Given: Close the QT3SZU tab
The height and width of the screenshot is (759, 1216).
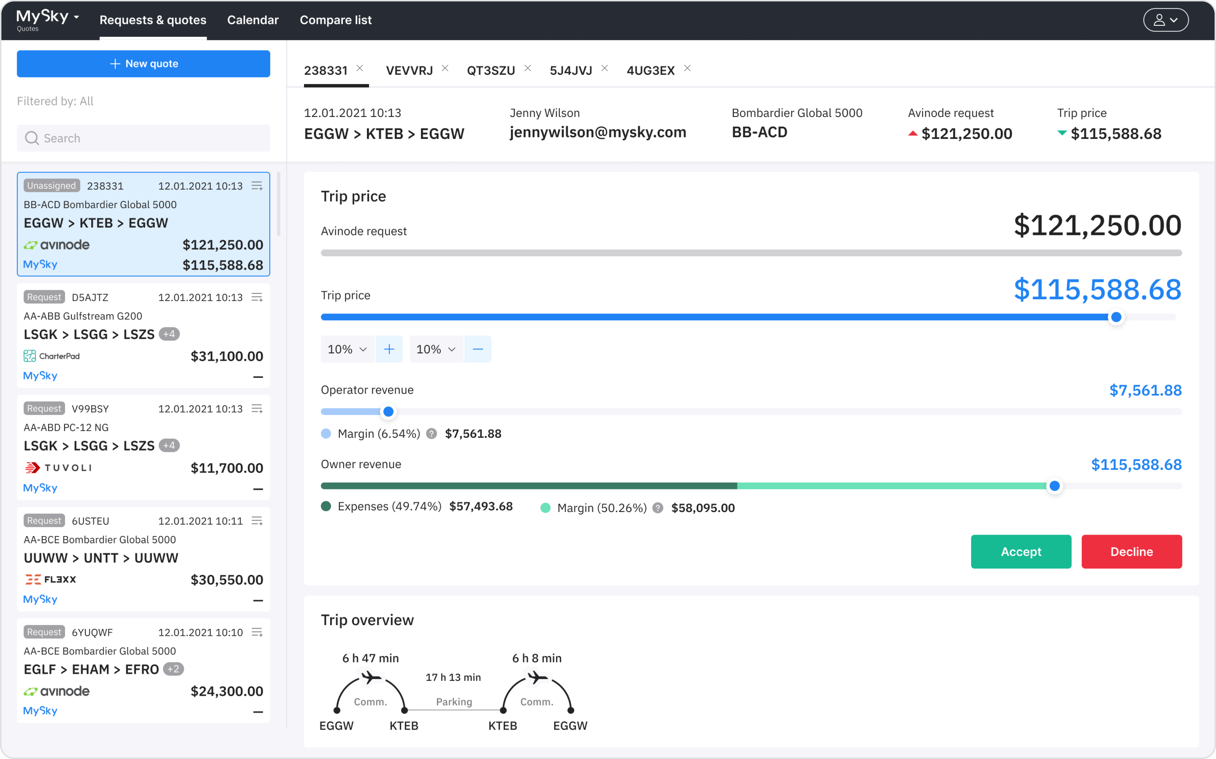Looking at the screenshot, I should (528, 68).
